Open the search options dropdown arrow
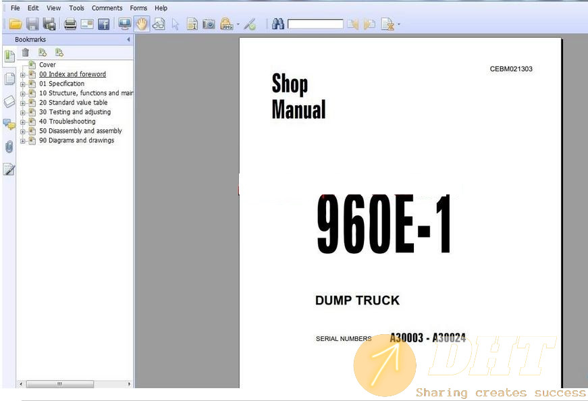This screenshot has height=401, width=588. tap(398, 24)
